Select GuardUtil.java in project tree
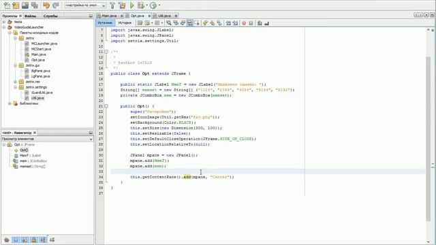The height and width of the screenshot is (245, 436). coord(42,93)
